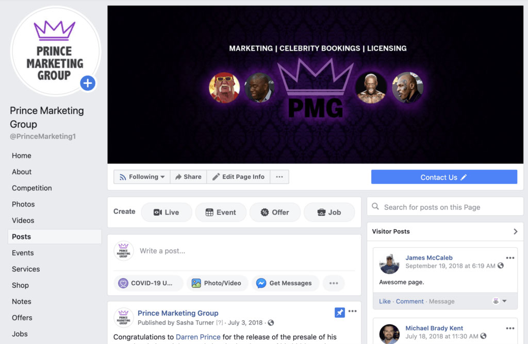Click the blue plus on profile picture
This screenshot has width=528, height=344.
(x=88, y=83)
